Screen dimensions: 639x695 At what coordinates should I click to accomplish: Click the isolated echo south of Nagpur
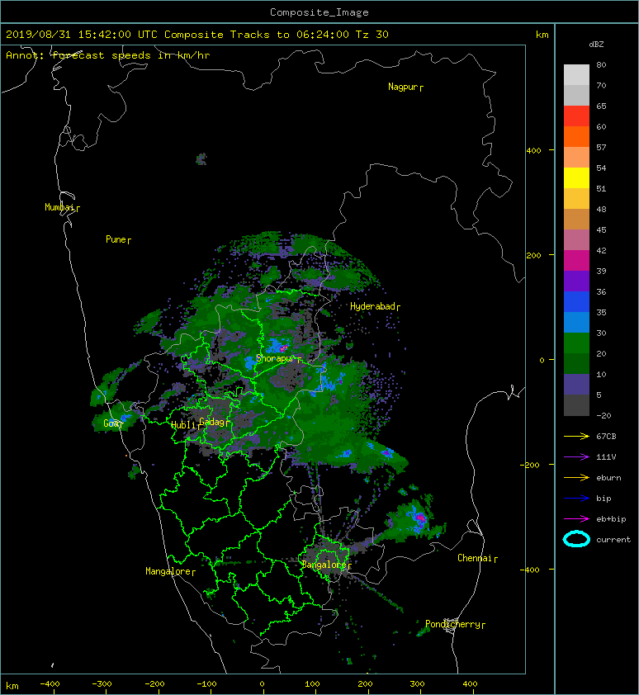201,158
